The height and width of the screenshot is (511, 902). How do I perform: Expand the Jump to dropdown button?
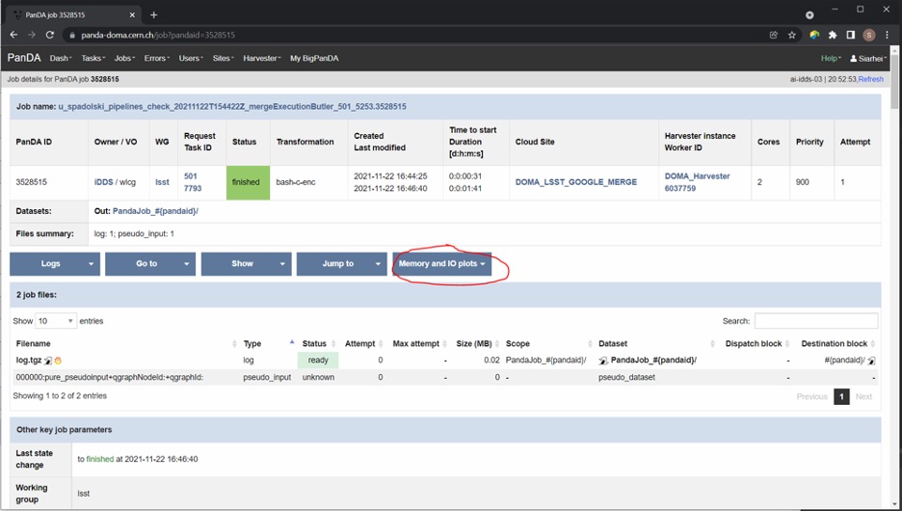point(342,263)
